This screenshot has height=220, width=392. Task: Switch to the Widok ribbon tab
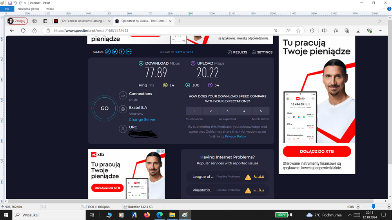point(50,9)
